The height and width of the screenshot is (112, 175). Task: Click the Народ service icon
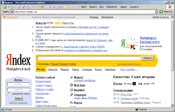pyautogui.click(x=71, y=103)
